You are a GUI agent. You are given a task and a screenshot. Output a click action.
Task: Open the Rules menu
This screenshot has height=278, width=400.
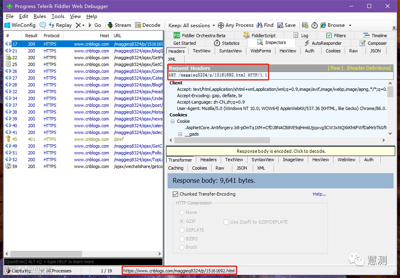(40, 16)
